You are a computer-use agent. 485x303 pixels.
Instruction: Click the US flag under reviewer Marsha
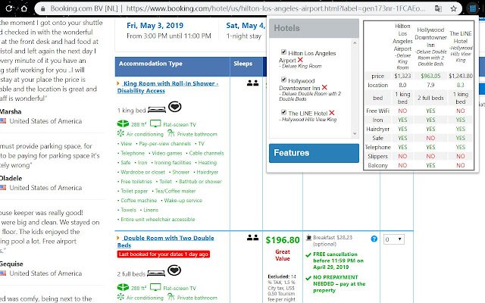(x=3, y=121)
